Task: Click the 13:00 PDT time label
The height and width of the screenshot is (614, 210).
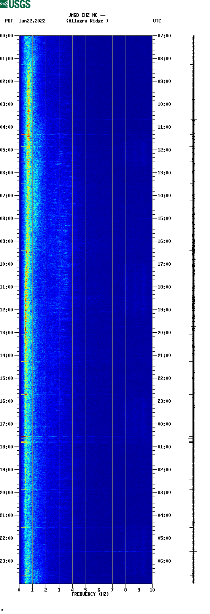Action: click(7, 333)
